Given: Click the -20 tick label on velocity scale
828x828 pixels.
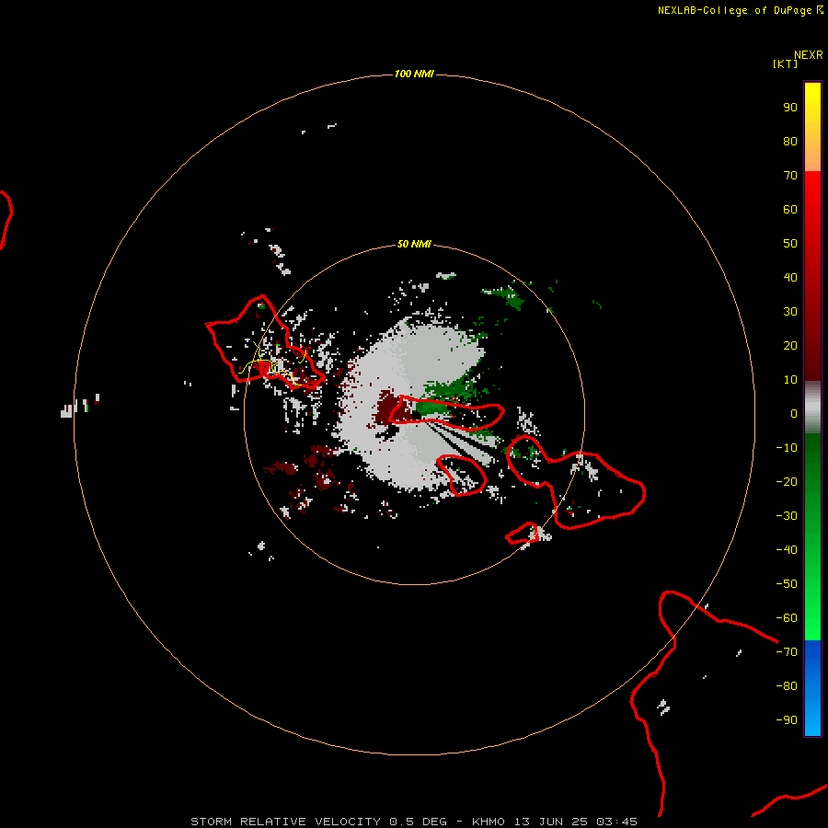Looking at the screenshot, I should coord(787,482).
